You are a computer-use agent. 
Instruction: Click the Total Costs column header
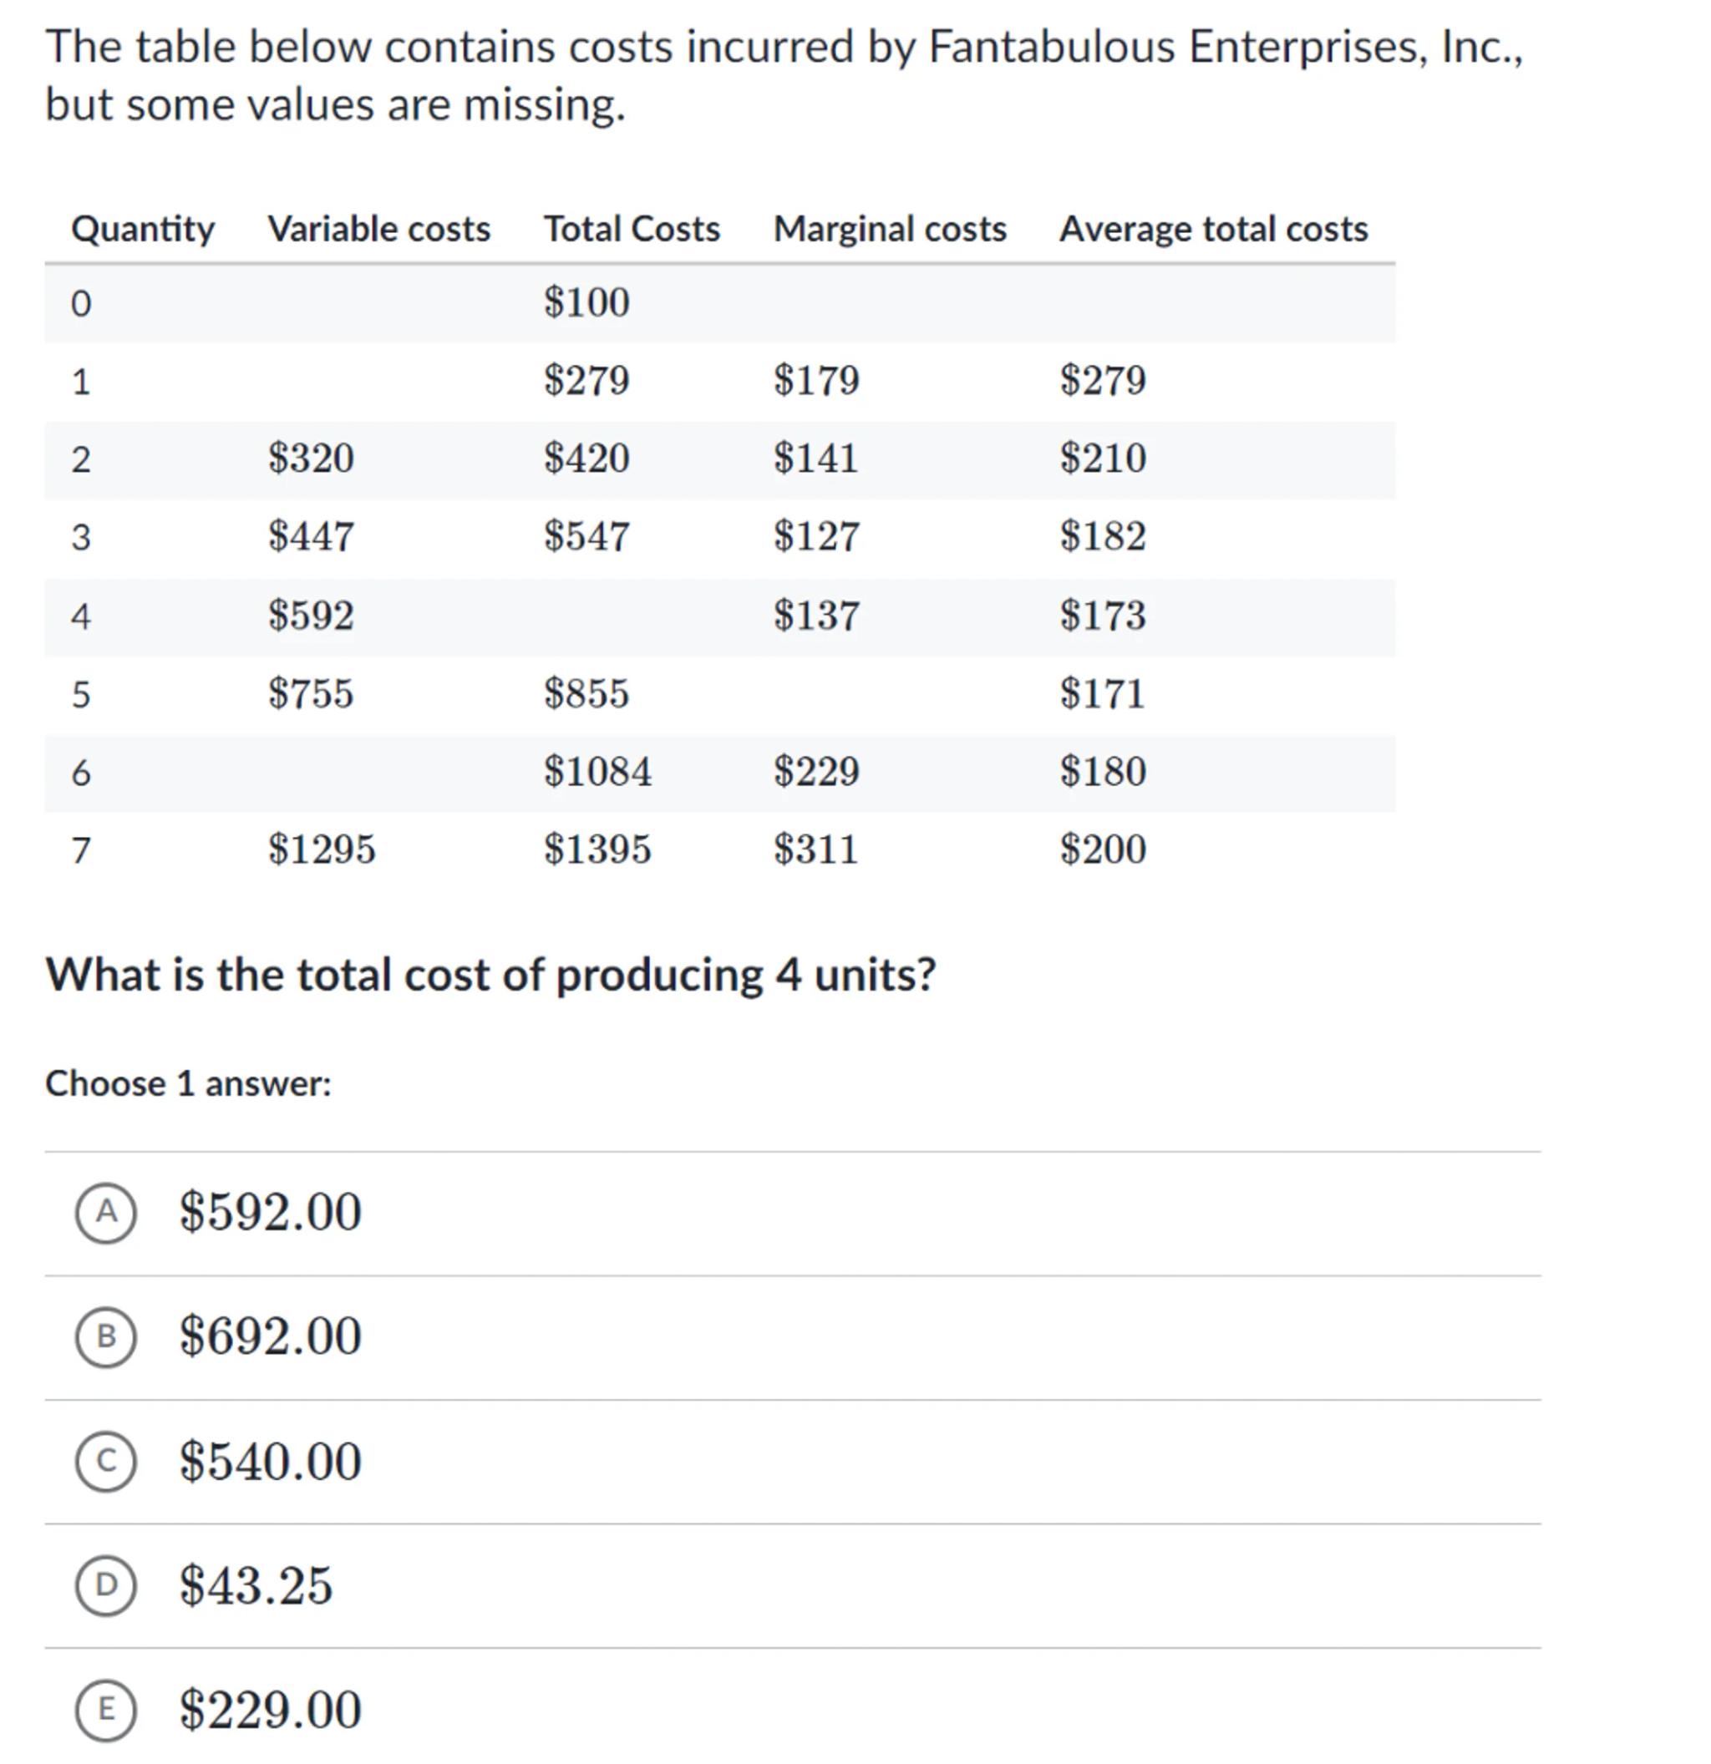[632, 229]
